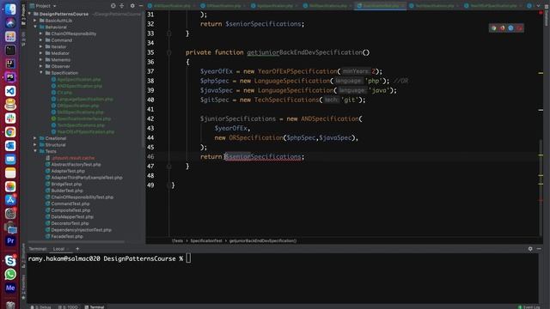This screenshot has width=550, height=309.
Task: Launch Adobe Premiere Pro from the dock
Action: click(x=10, y=241)
